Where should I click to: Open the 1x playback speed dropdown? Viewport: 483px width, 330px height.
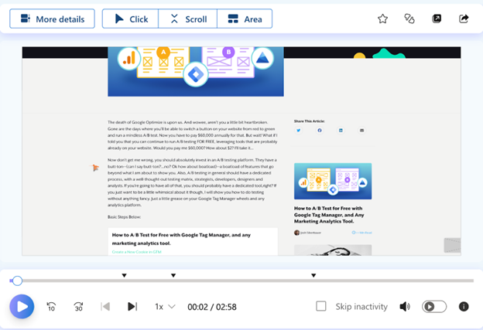[165, 307]
